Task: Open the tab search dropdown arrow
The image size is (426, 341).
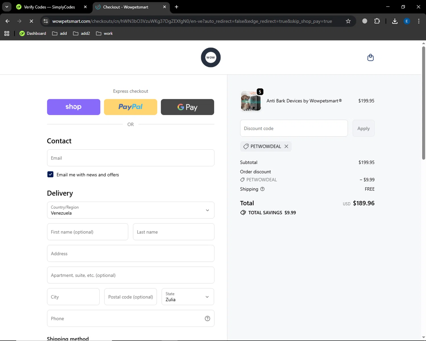Action: pos(7,7)
